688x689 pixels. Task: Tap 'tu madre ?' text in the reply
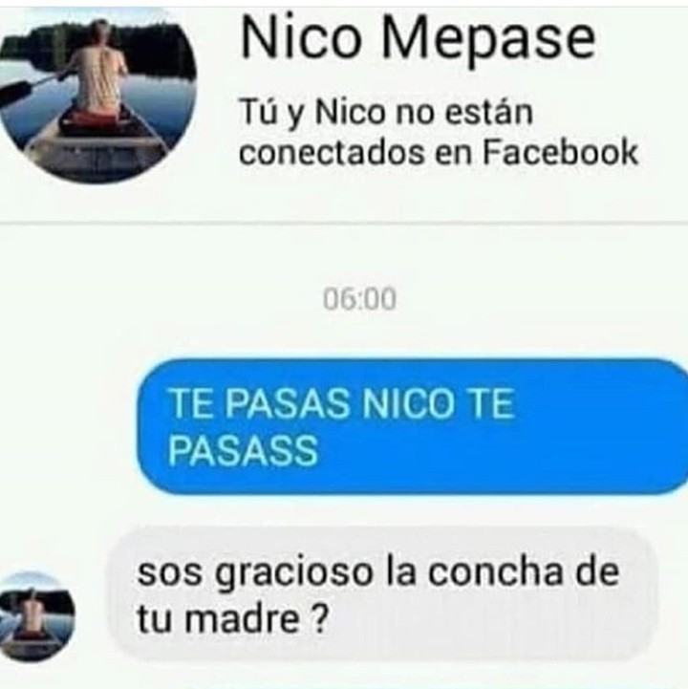coord(233,618)
